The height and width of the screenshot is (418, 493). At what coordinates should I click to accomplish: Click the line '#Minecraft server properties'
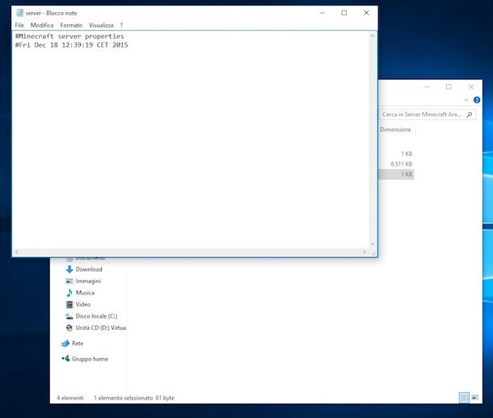point(70,36)
